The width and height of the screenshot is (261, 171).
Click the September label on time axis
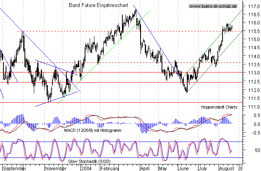tap(14, 169)
